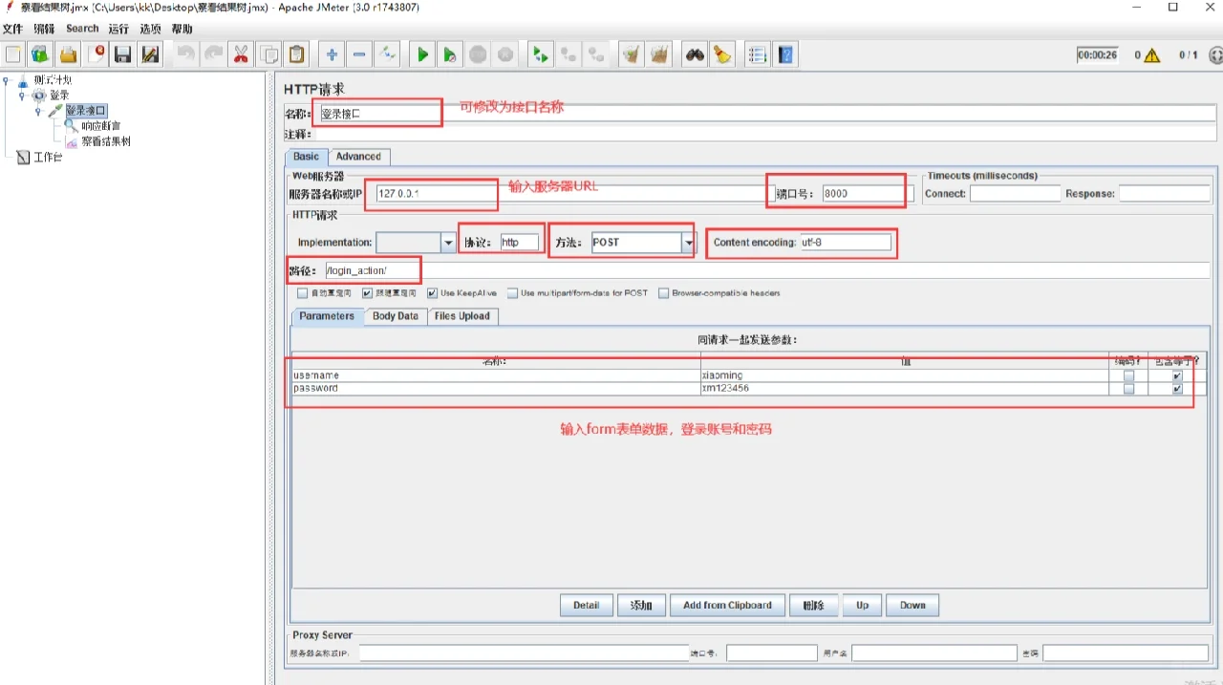Click the Remote Shutdown All icon

pyautogui.click(x=596, y=54)
